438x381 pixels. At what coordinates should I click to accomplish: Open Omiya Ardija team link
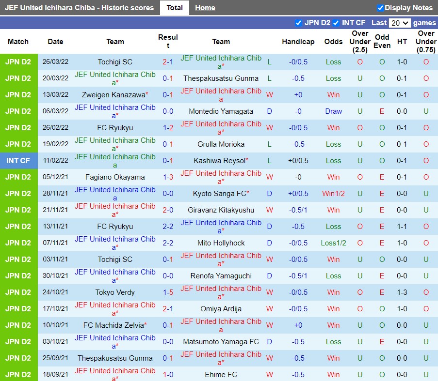(x=221, y=308)
